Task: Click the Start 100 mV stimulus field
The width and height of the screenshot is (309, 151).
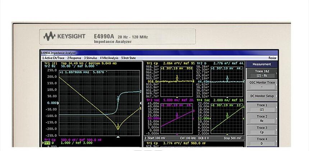Action: pos(157,138)
